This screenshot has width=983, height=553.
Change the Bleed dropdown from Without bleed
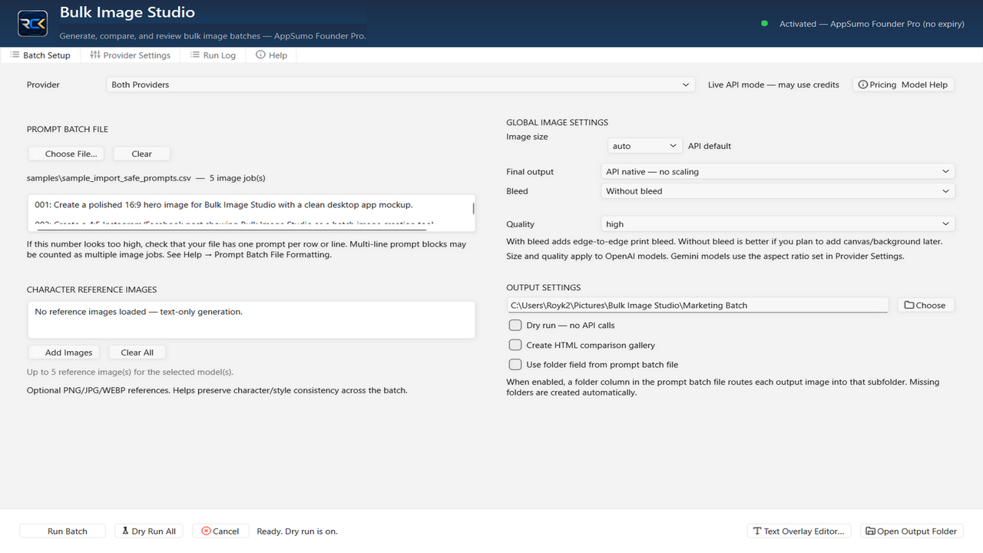coord(777,190)
